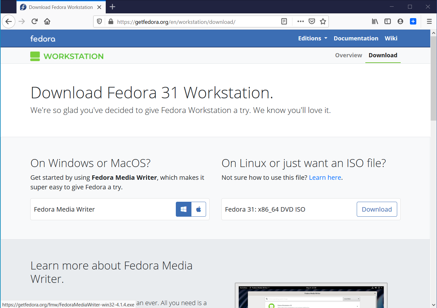This screenshot has height=308, width=437.
Task: Click the Fedora 31: x86_64 DVD ISO text
Action: tap(265, 209)
